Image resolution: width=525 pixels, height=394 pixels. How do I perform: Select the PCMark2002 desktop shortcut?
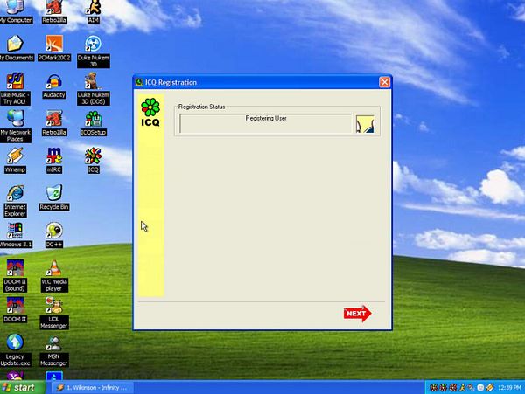[54, 48]
